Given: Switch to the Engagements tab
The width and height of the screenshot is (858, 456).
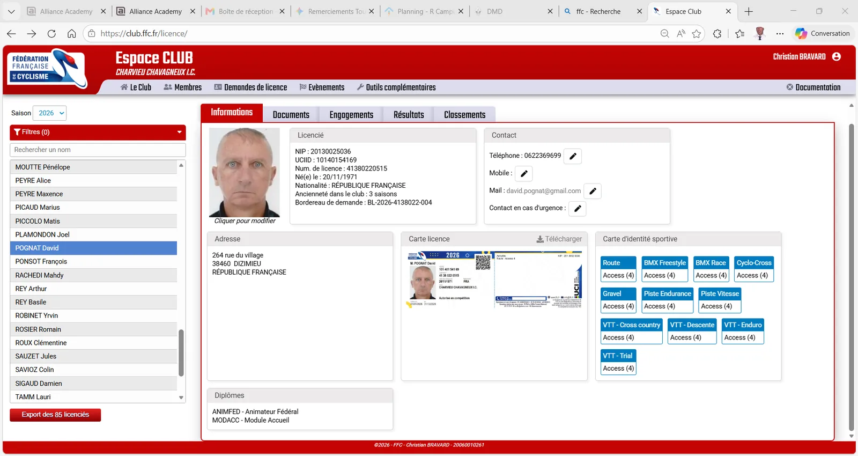Looking at the screenshot, I should 351,114.
